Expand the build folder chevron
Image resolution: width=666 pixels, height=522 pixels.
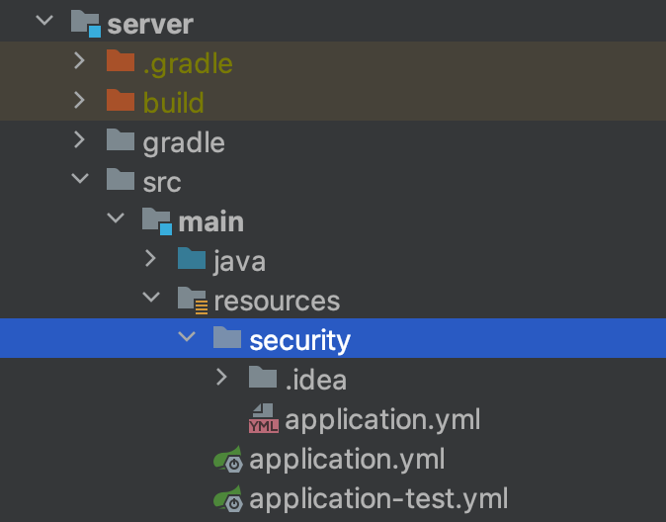(x=79, y=100)
